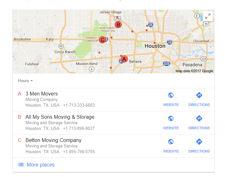Open website globe icon for All My Sons
The image size is (225, 177).
(x=171, y=118)
